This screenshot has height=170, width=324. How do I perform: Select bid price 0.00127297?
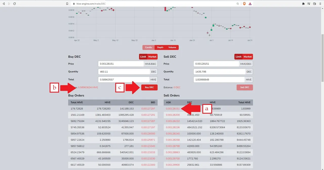click(x=148, y=109)
